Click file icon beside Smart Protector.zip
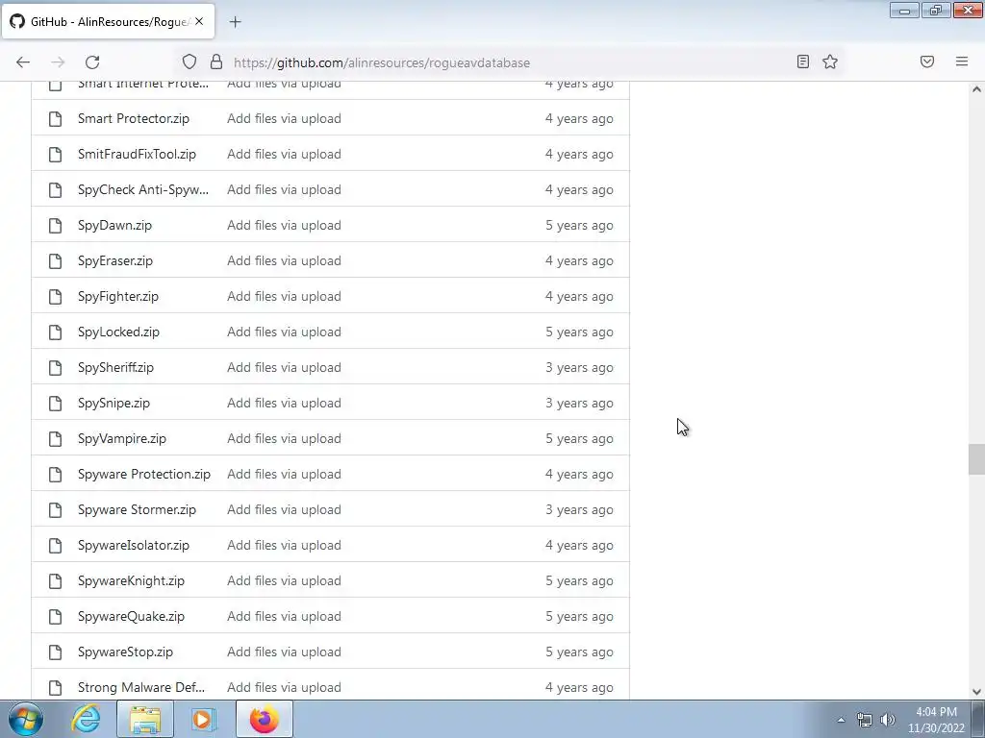The image size is (985, 738). pyautogui.click(x=55, y=118)
